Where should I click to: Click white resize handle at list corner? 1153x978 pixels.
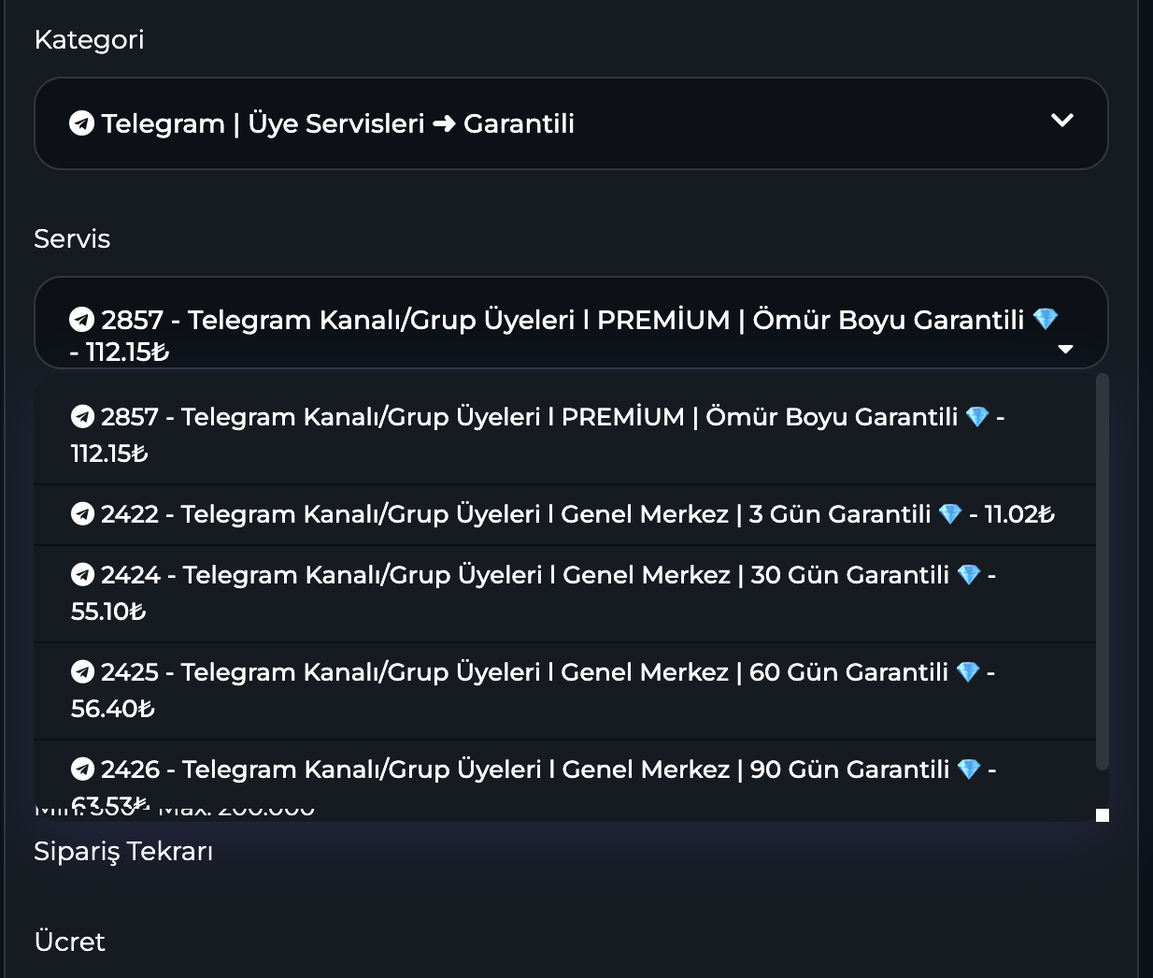click(1103, 815)
